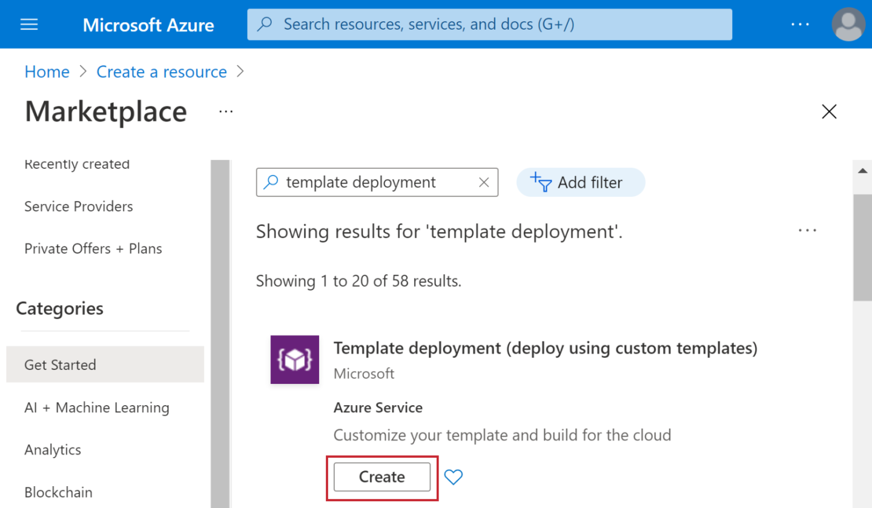The width and height of the screenshot is (872, 508).
Task: Click the Template deployment purple product icon
Action: point(294,360)
